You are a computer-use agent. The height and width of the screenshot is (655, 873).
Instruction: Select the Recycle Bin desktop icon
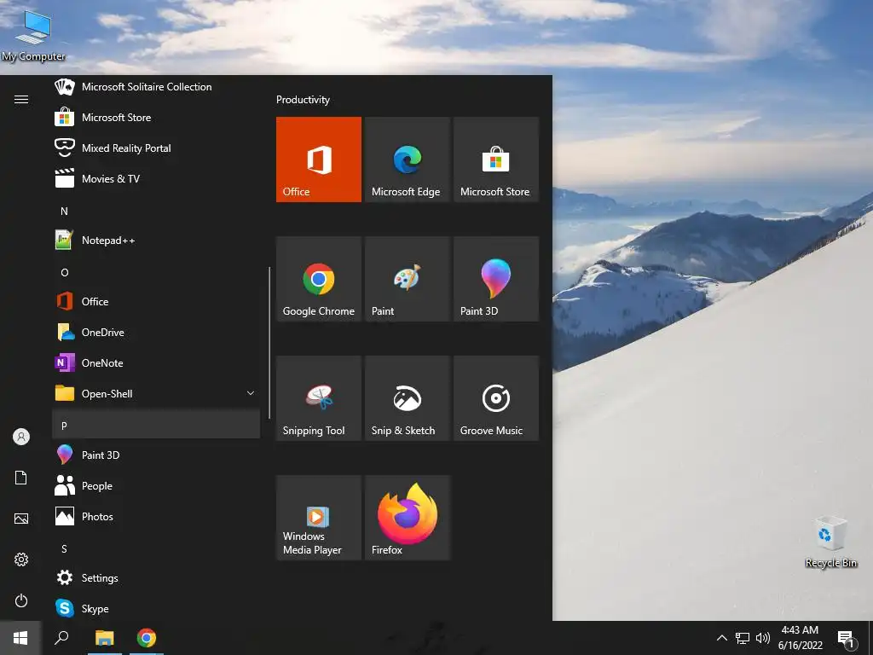pyautogui.click(x=830, y=542)
